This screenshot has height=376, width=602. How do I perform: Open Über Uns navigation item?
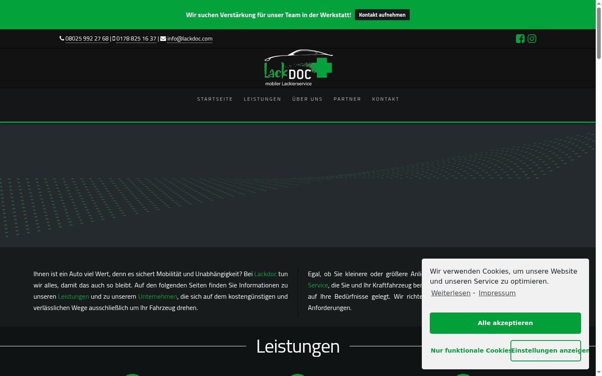(x=307, y=99)
